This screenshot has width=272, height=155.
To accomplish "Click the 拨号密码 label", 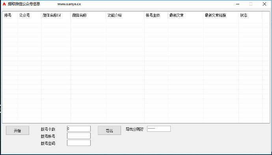I will [x=48, y=144].
